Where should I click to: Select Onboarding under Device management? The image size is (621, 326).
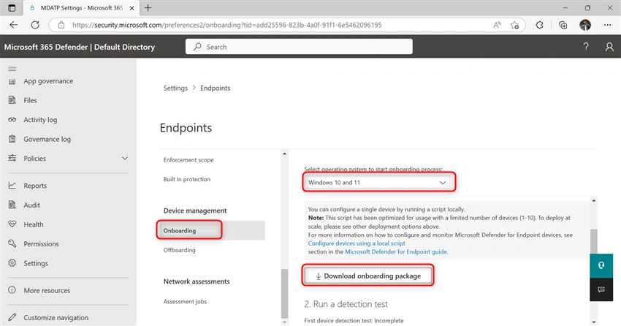(213, 230)
